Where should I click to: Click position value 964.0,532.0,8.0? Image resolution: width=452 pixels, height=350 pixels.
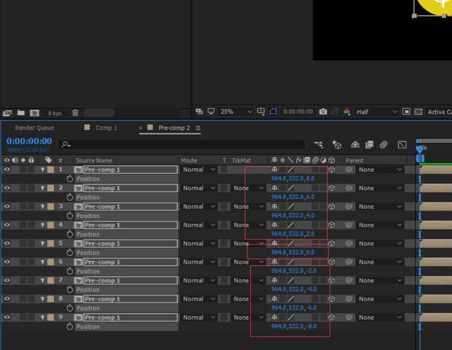pyautogui.click(x=293, y=179)
